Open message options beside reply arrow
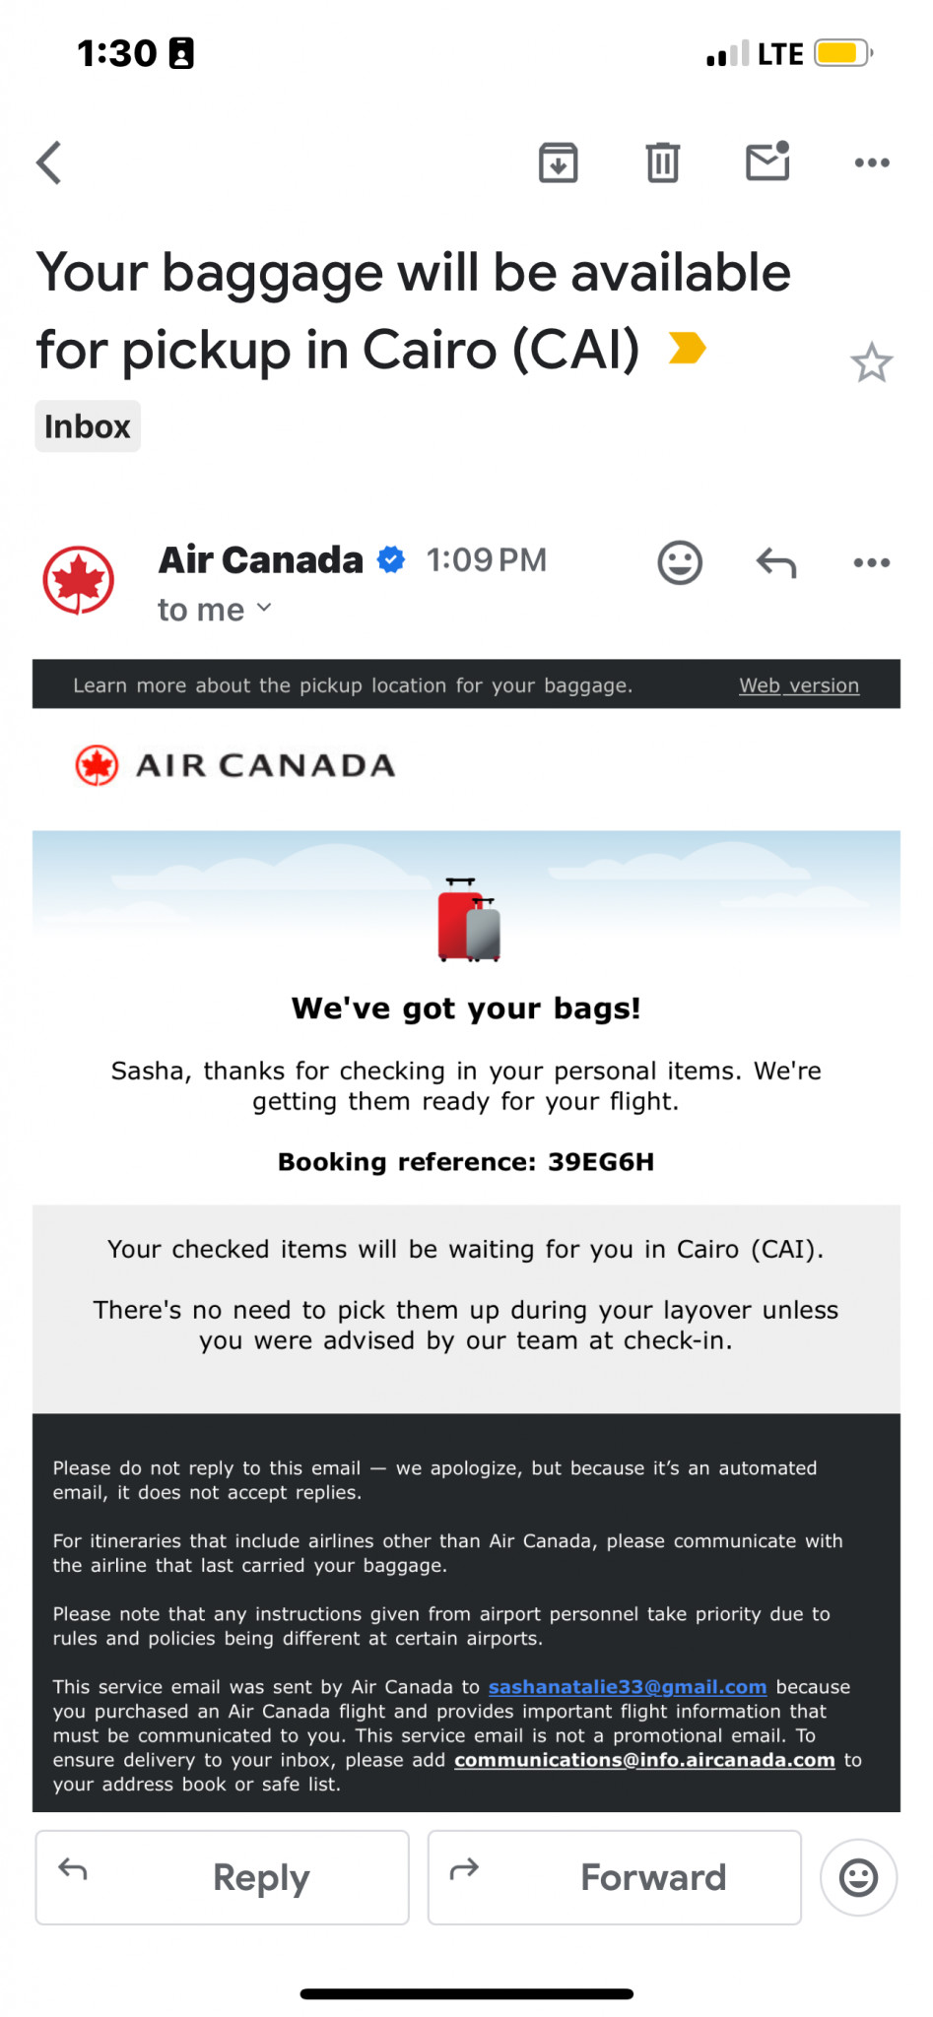The image size is (933, 2017). pos(872,563)
